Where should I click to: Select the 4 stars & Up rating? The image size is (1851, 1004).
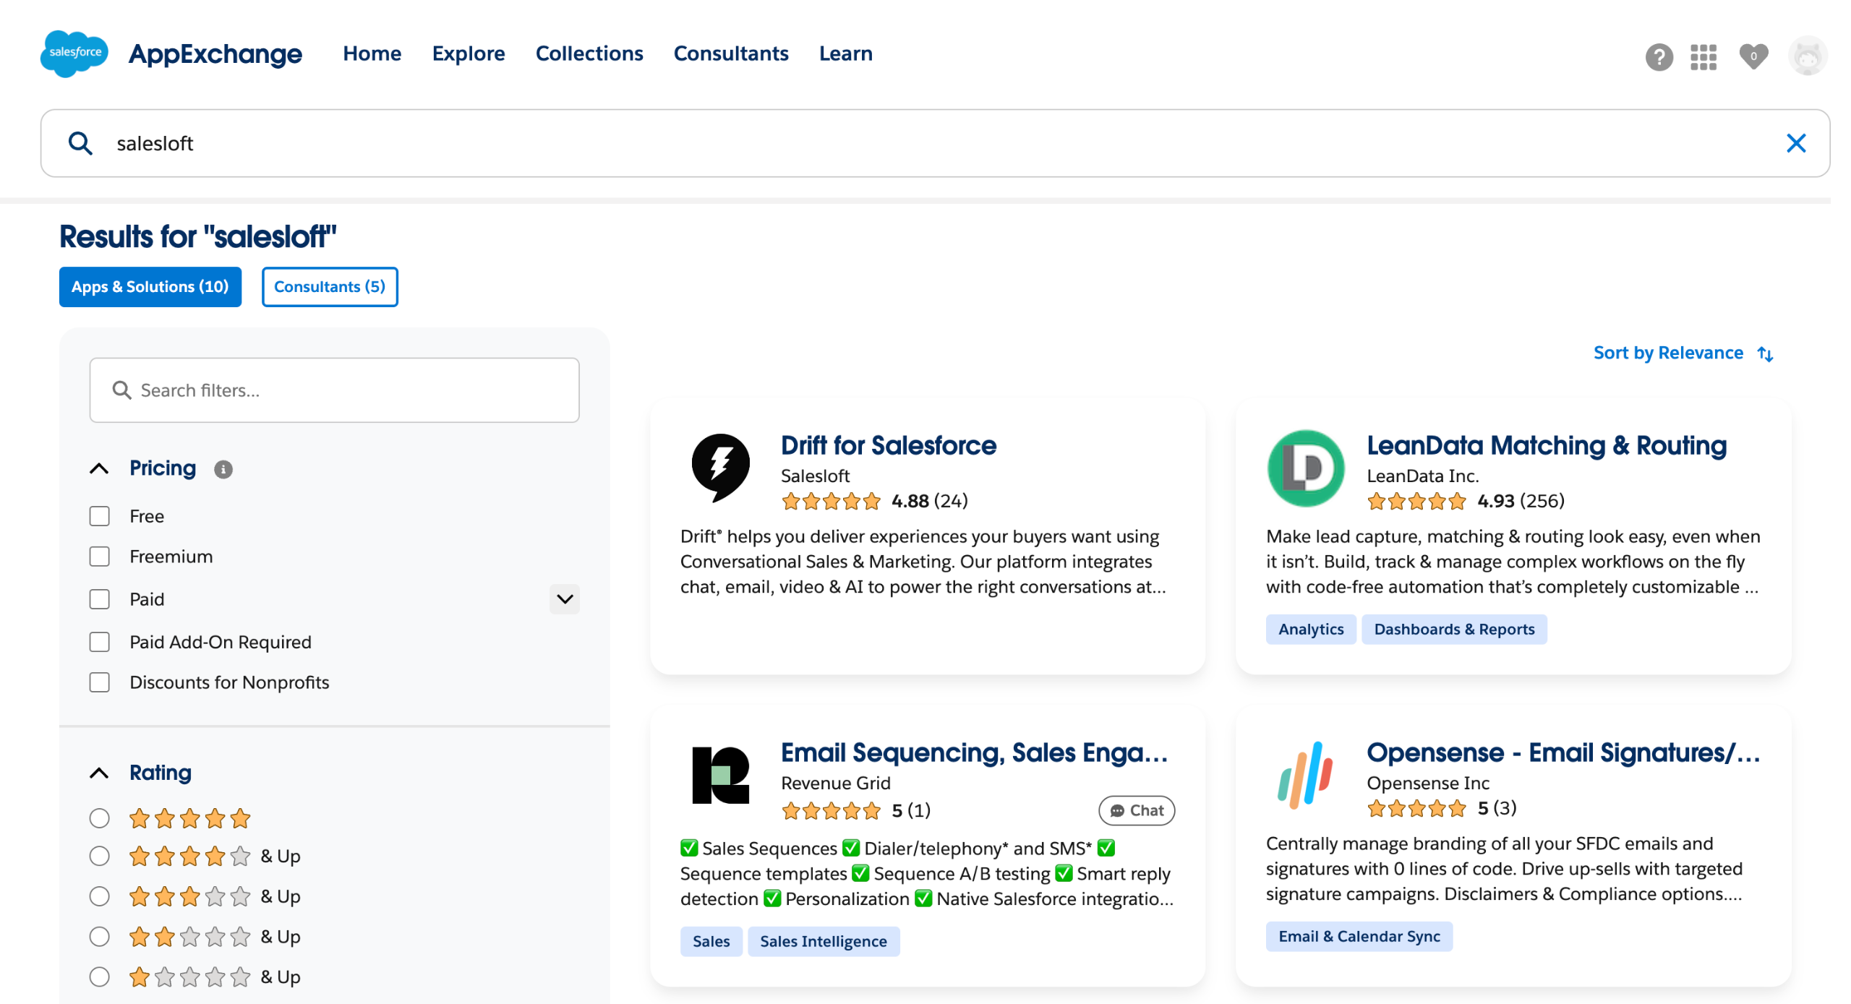click(x=99, y=857)
